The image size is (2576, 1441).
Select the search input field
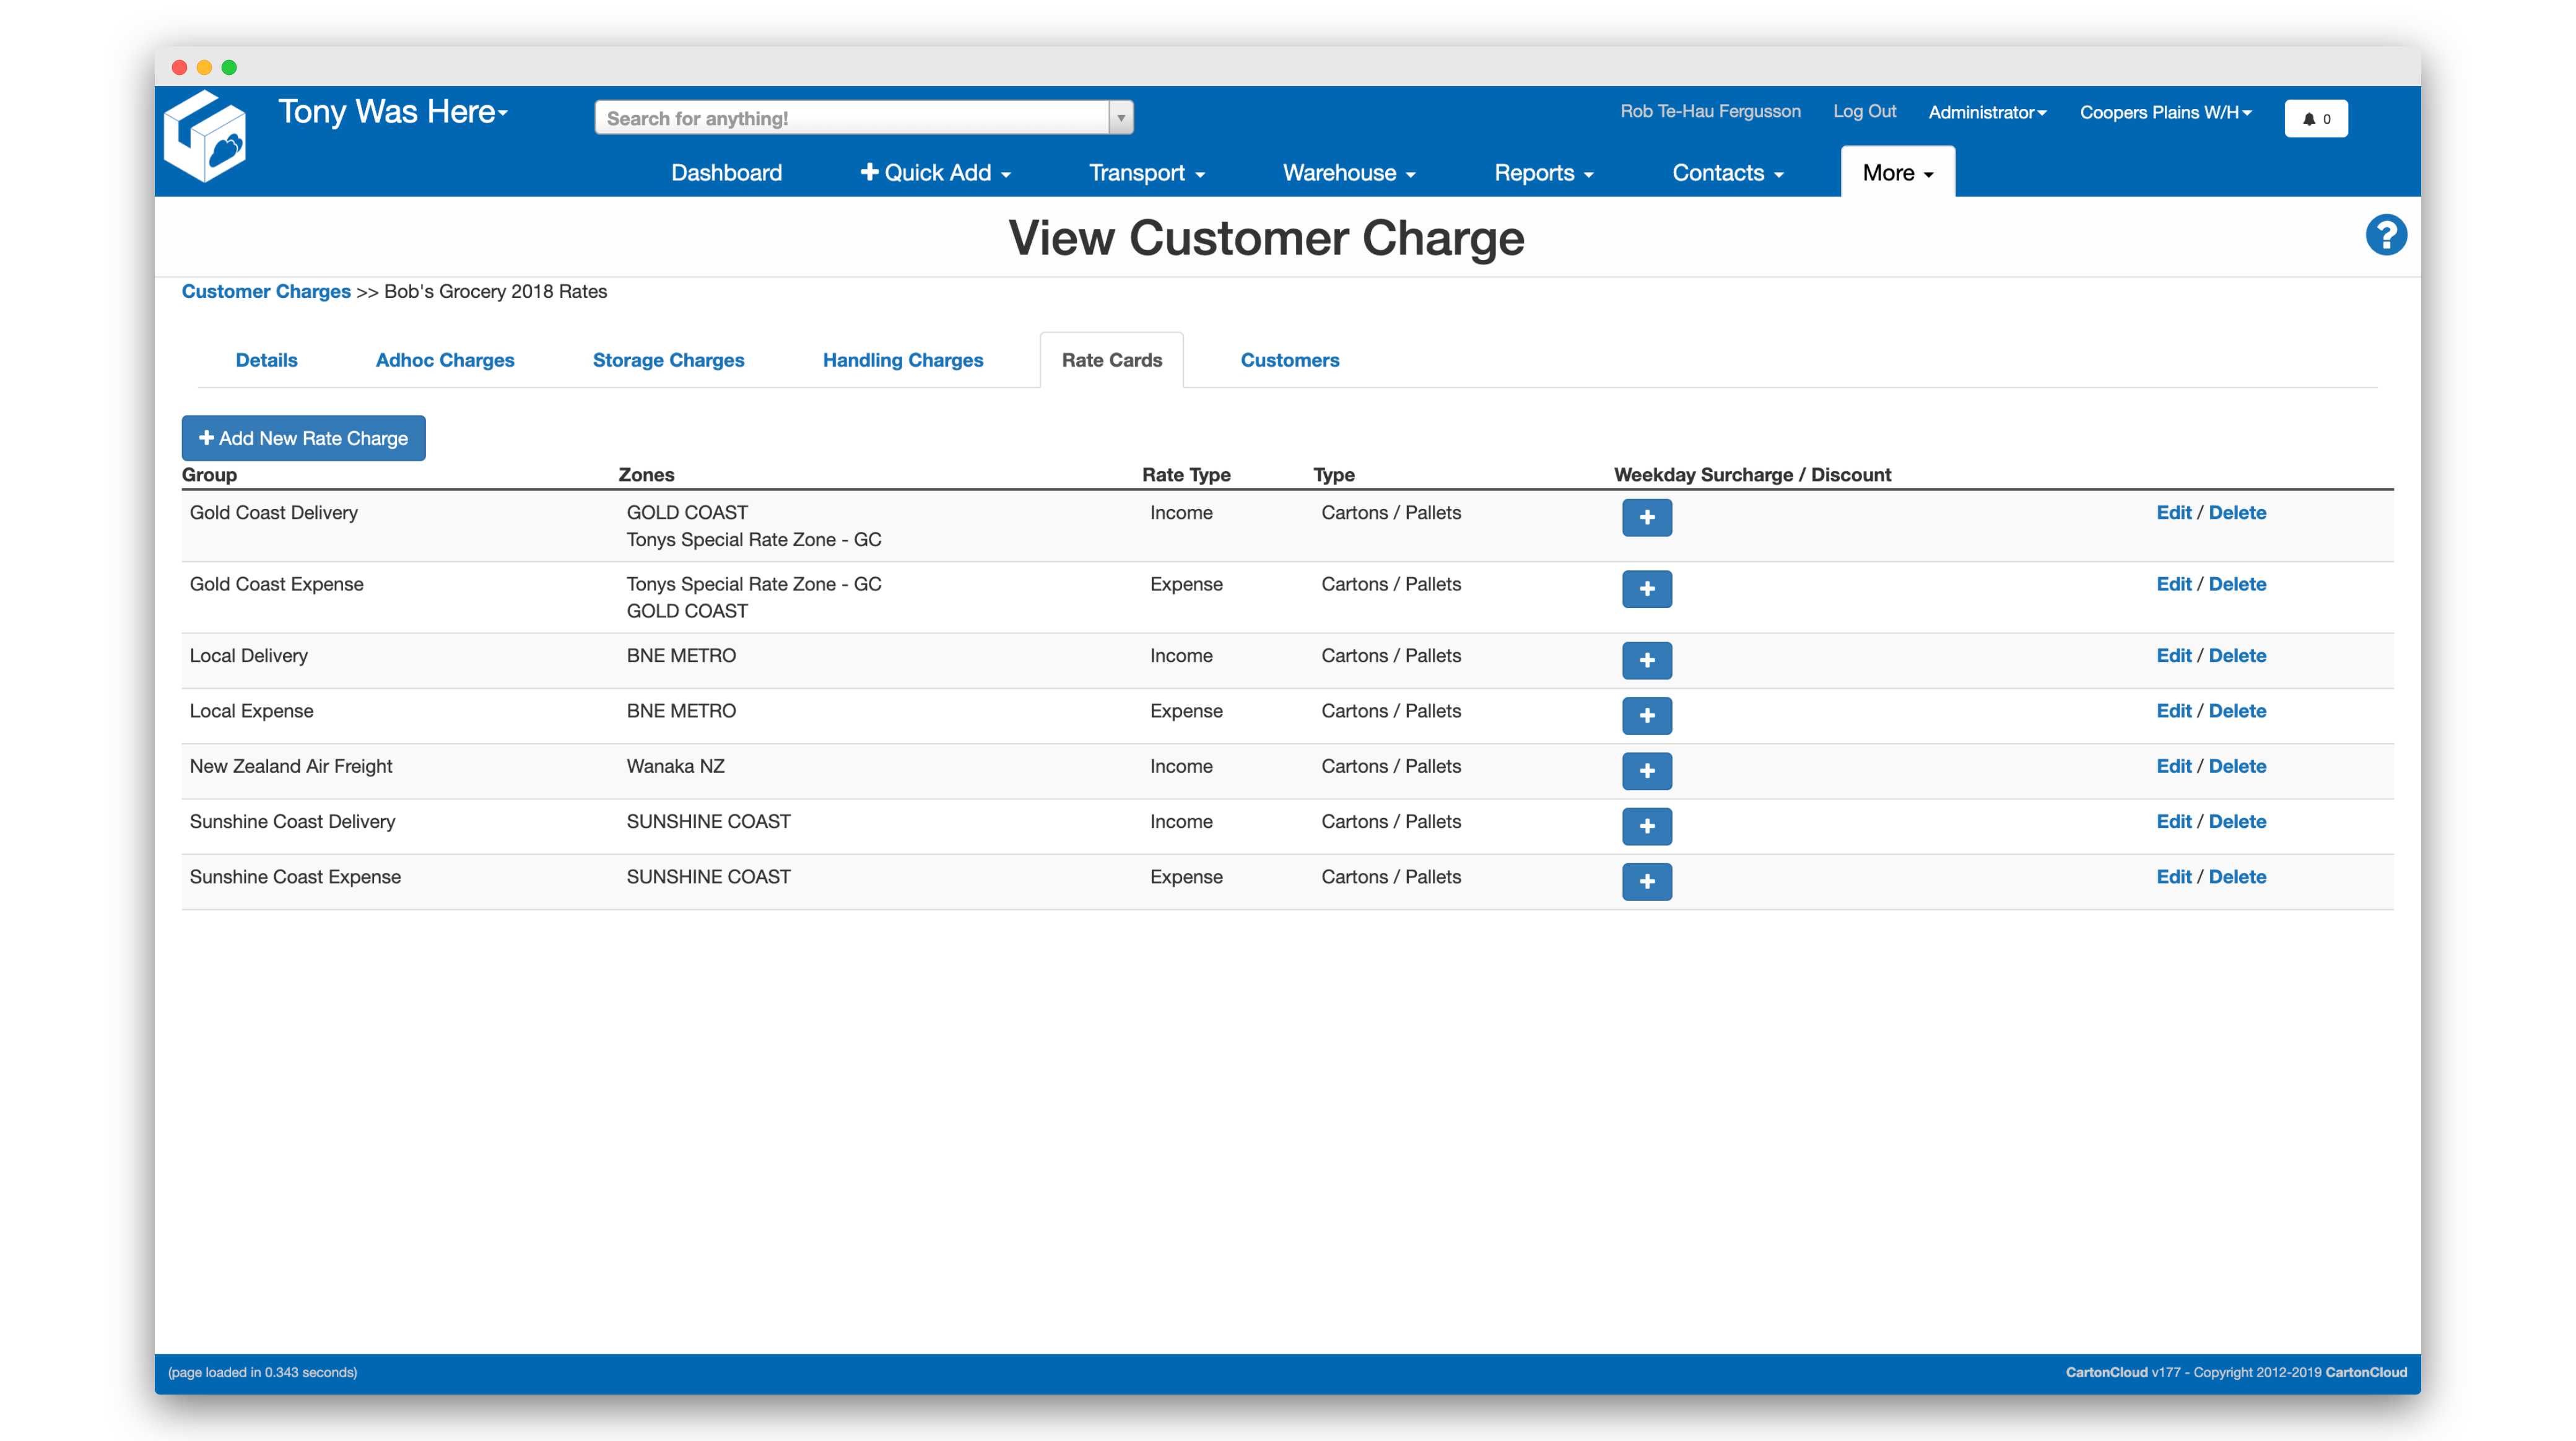(856, 119)
